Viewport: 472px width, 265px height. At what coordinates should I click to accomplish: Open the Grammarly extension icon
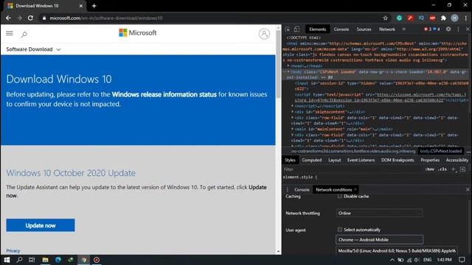tap(399, 18)
